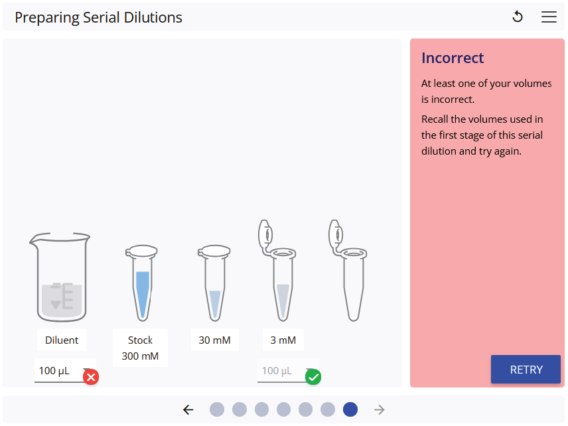568x426 pixels.
Task: Click the Diluent beaker icon
Action: (60, 277)
